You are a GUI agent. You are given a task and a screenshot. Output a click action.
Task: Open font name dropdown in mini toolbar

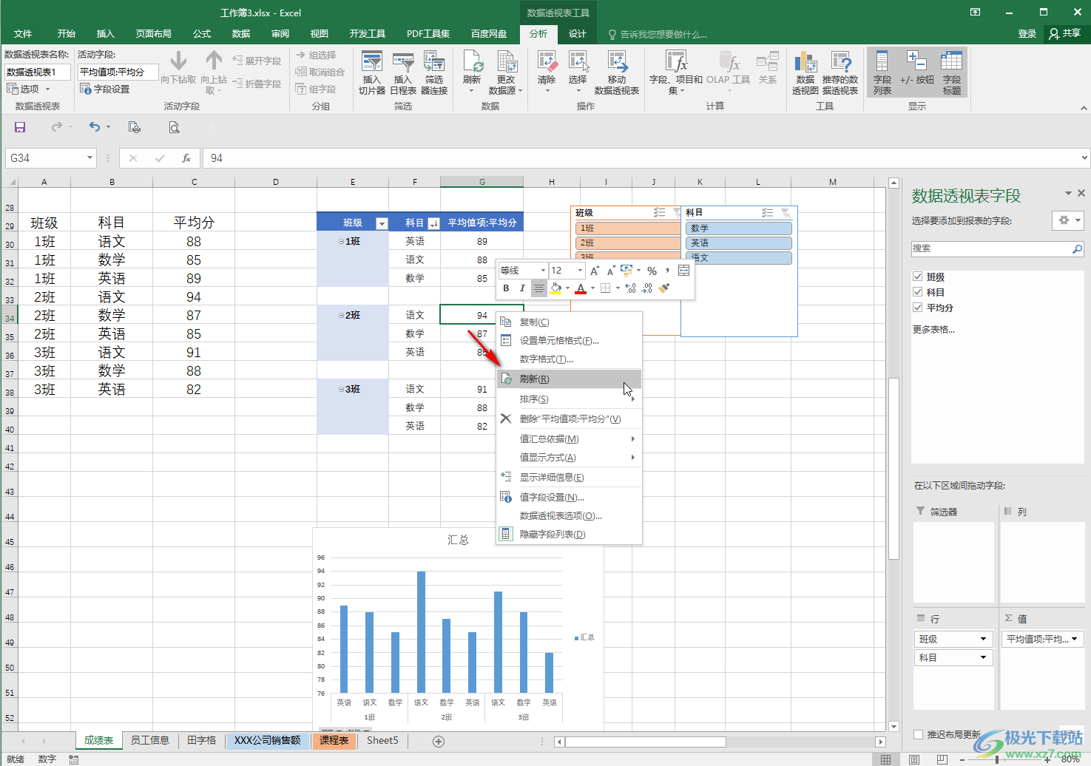coord(543,271)
